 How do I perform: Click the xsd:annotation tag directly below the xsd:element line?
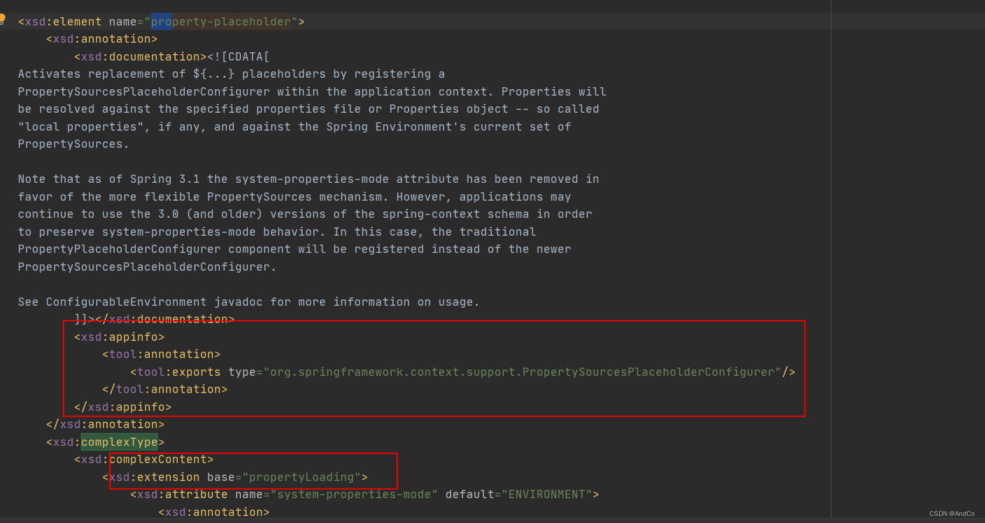pos(102,39)
